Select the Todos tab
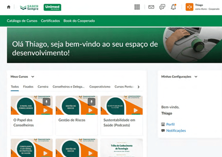This screenshot has height=157, width=222. click(15, 87)
